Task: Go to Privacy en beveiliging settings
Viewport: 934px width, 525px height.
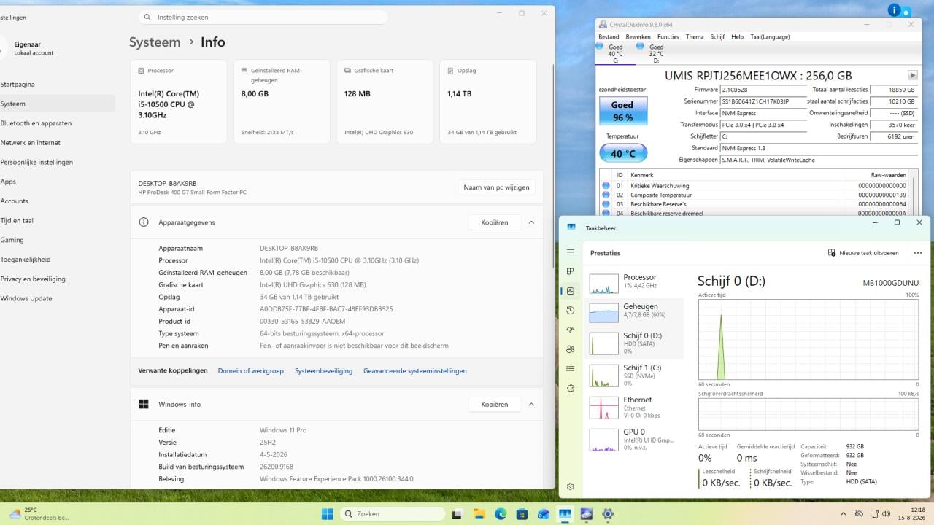Action: [57, 279]
